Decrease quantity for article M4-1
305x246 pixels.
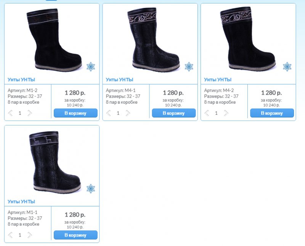click(109, 113)
